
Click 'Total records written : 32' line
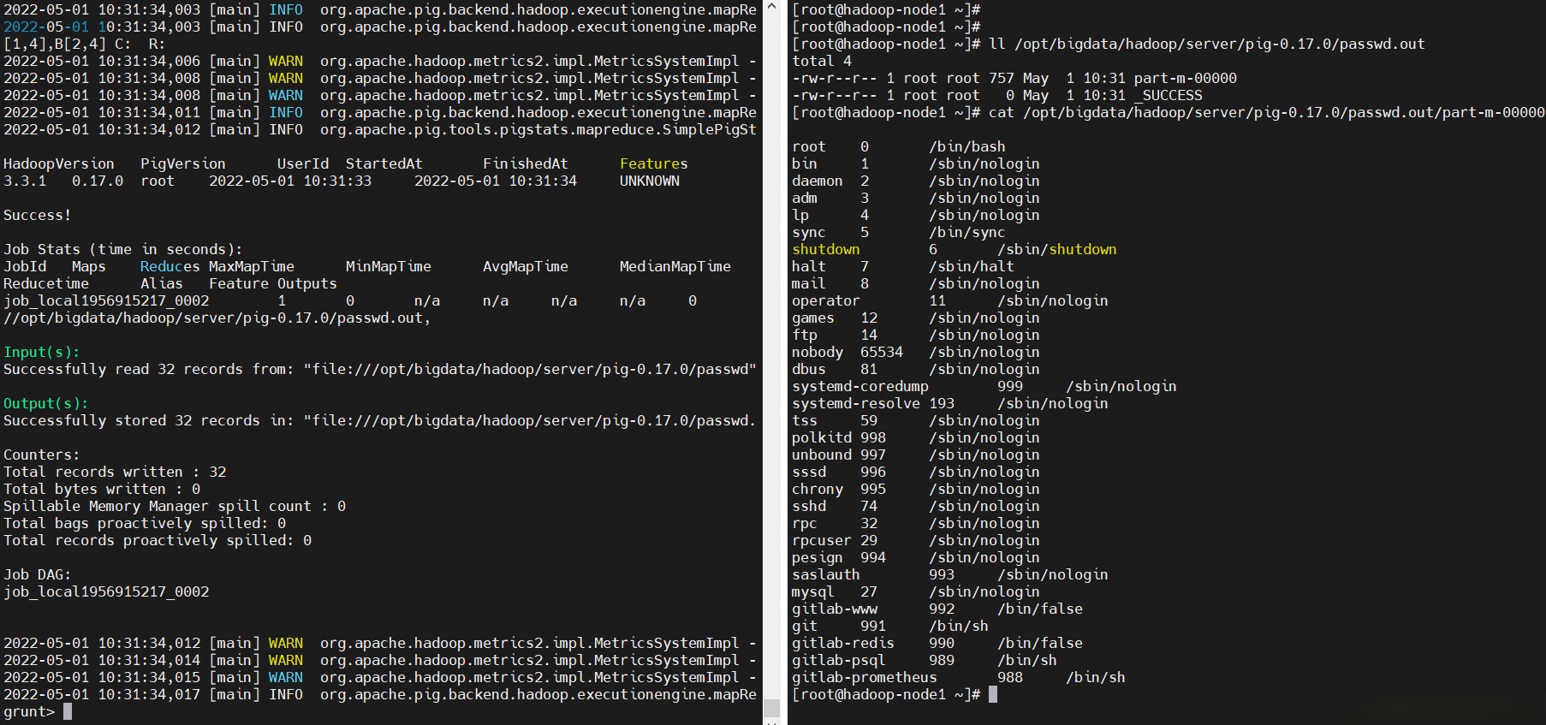(115, 472)
